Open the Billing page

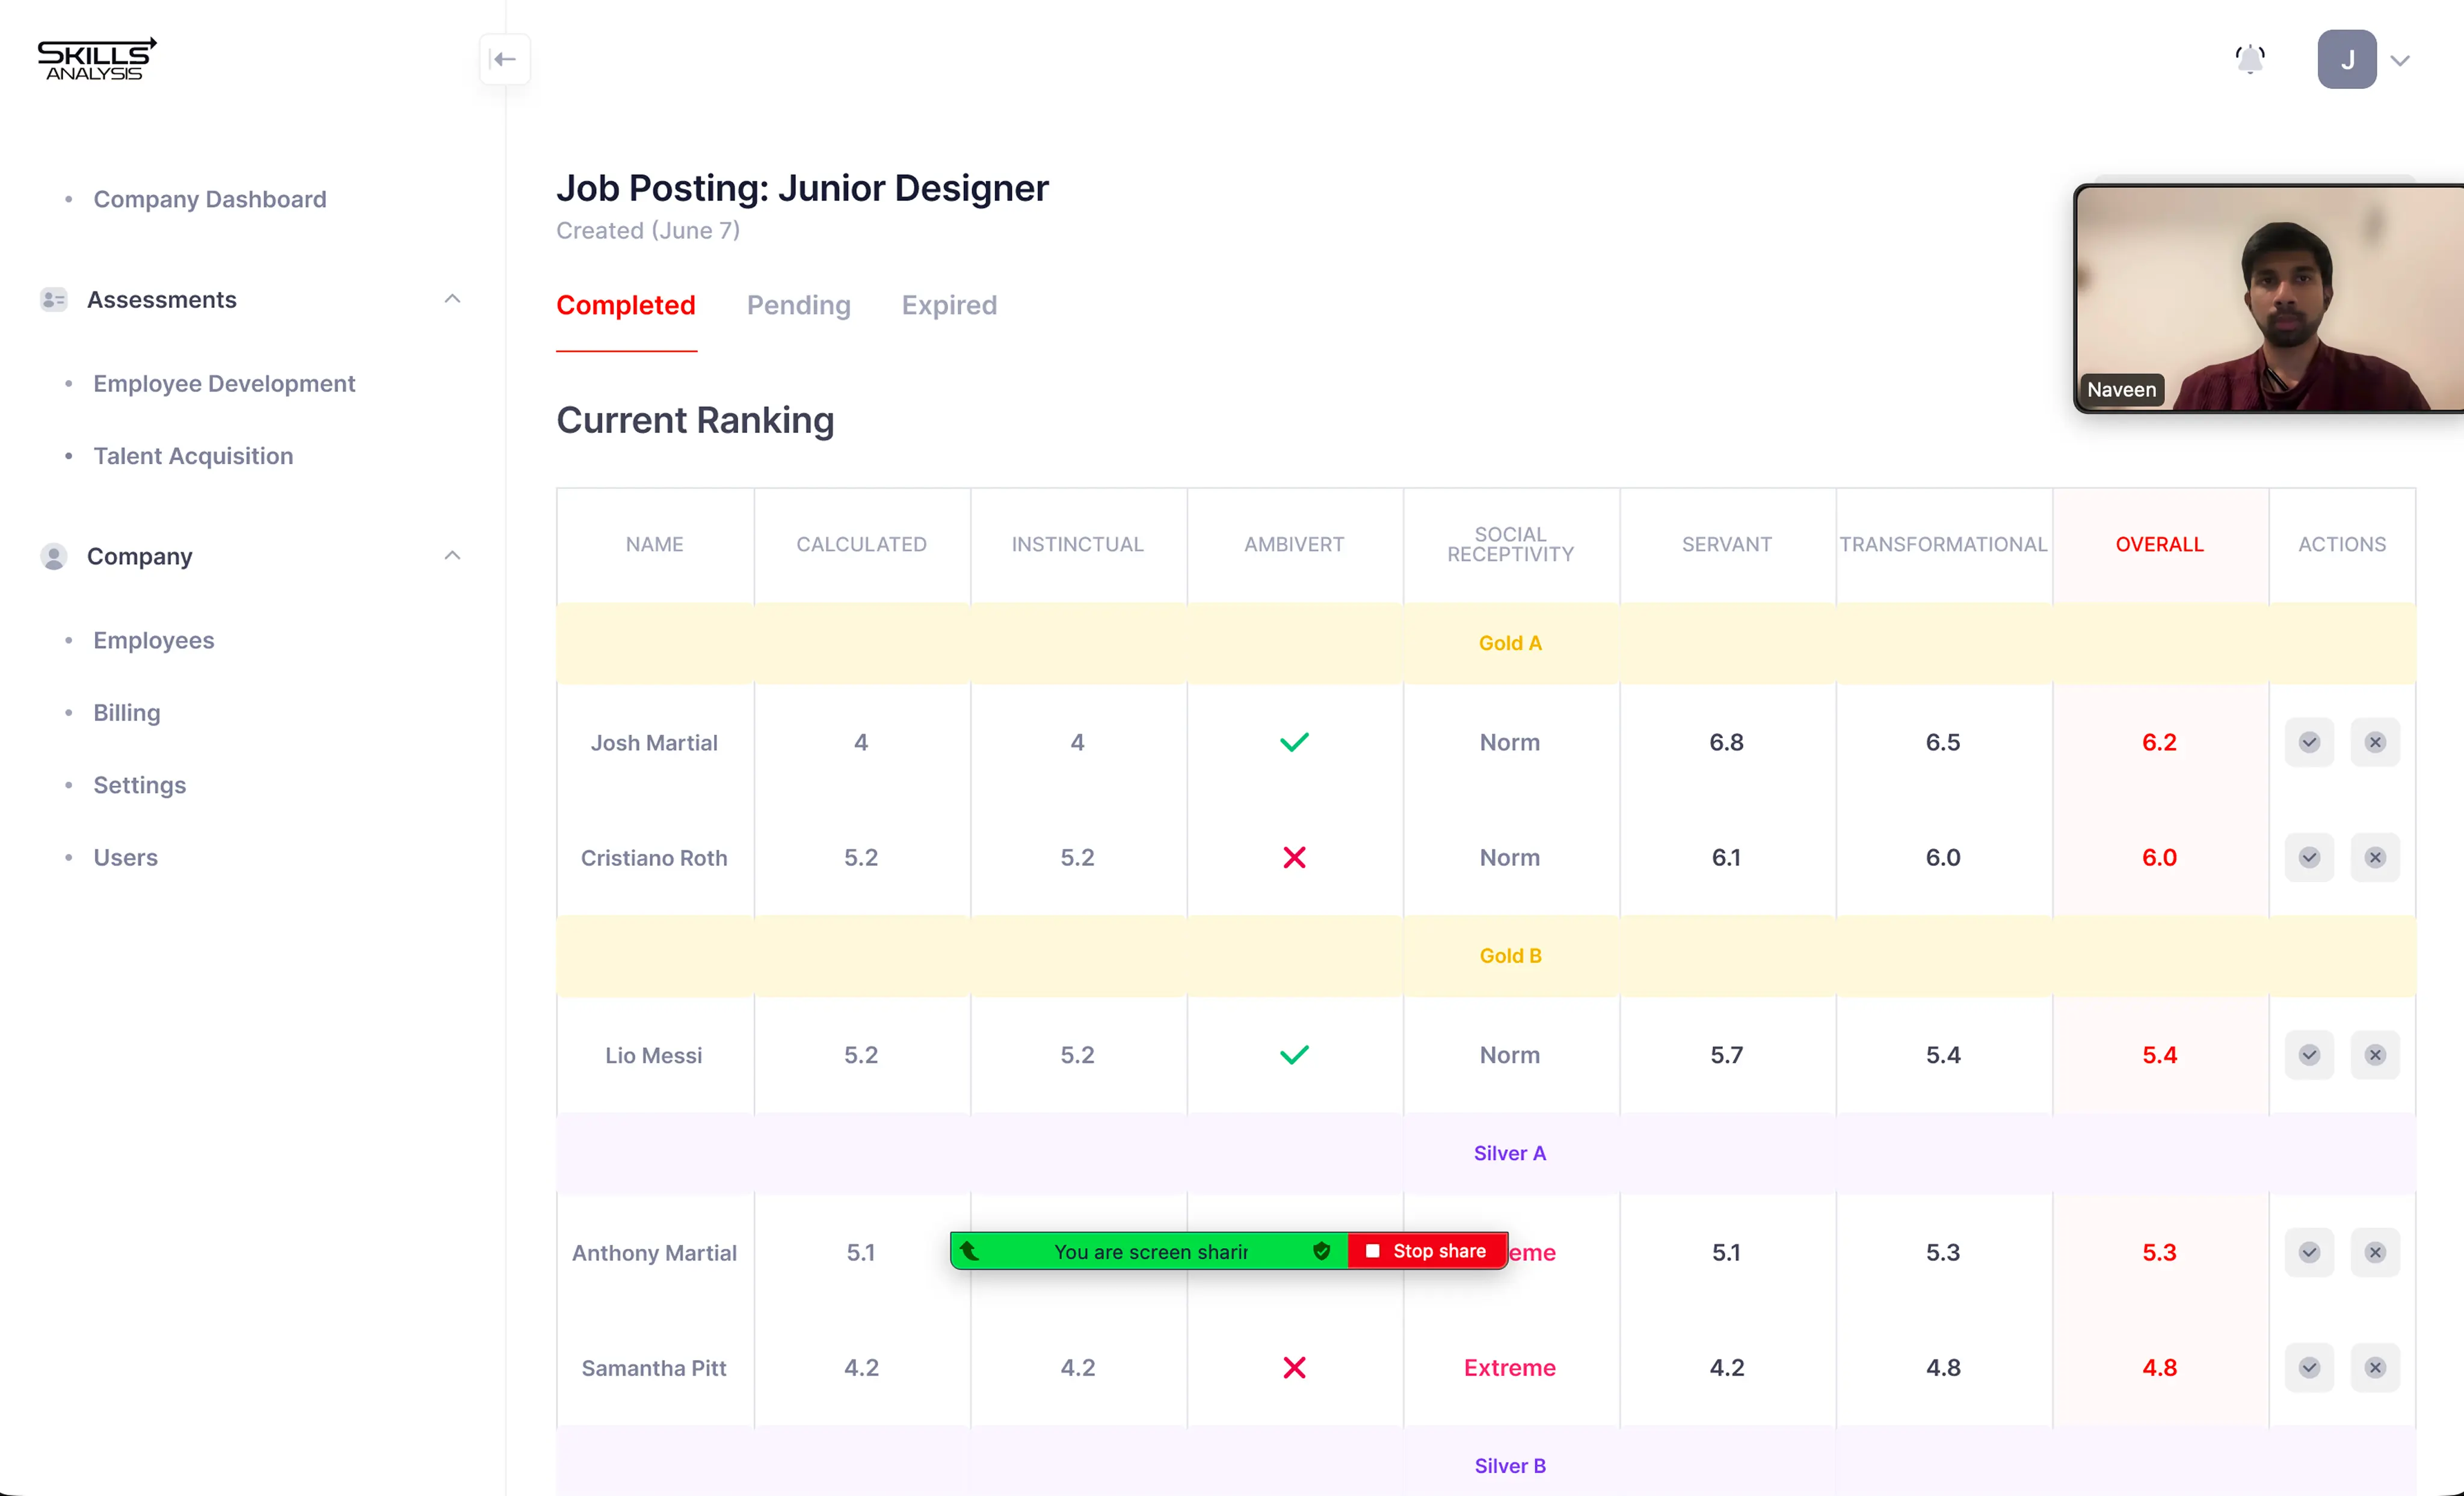[127, 714]
